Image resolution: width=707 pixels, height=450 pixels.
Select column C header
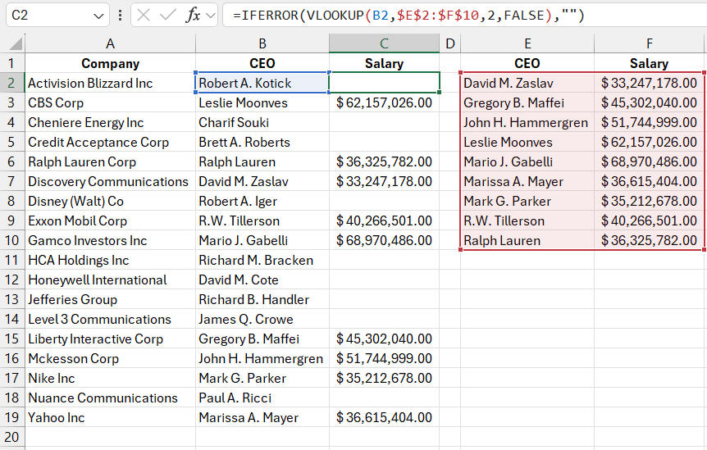[x=384, y=43]
